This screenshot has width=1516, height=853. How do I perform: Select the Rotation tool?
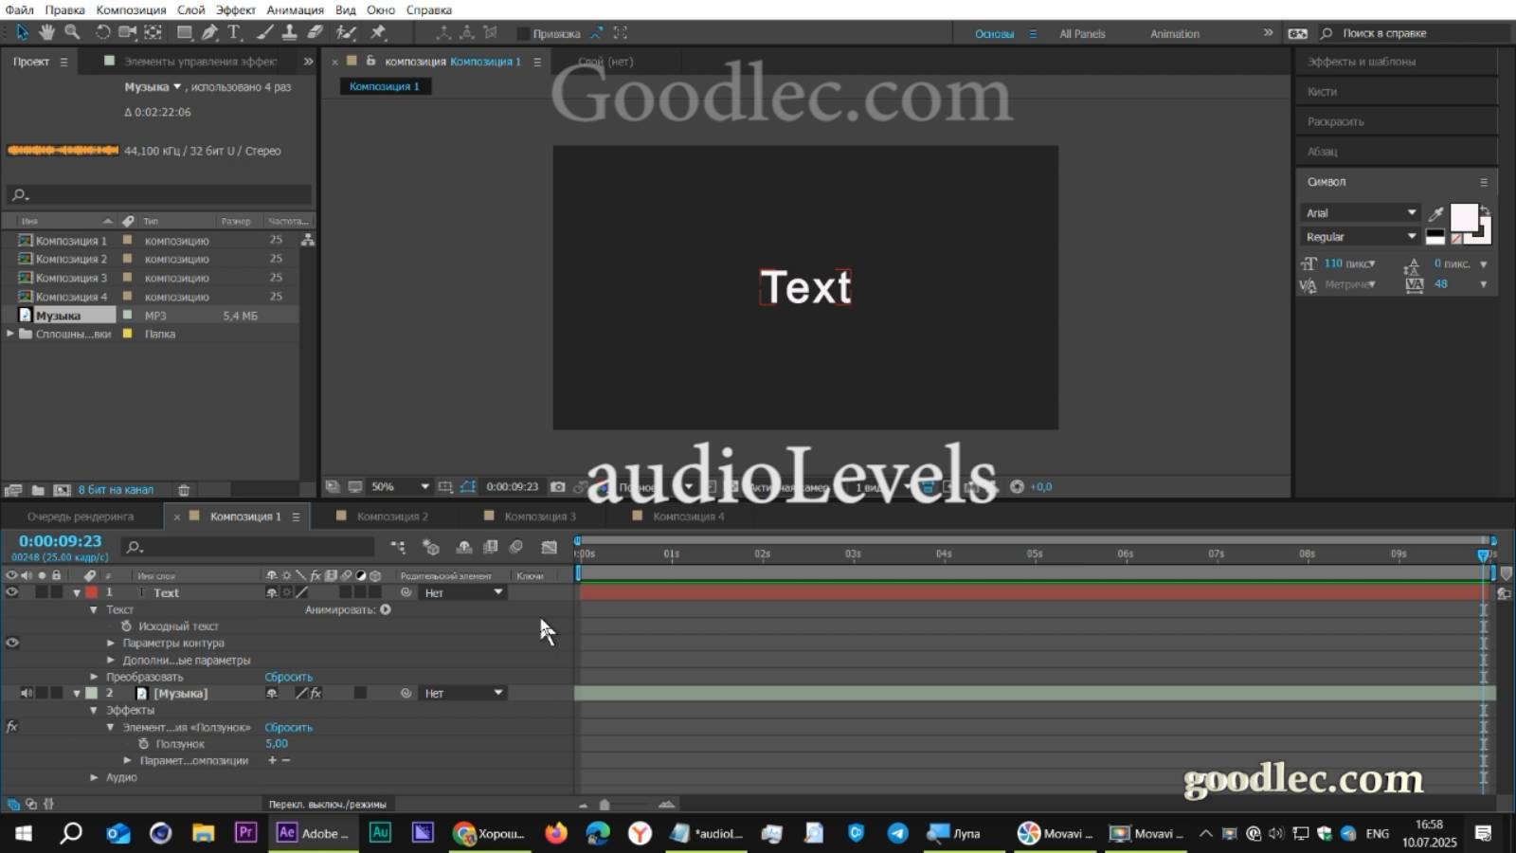pyautogui.click(x=102, y=31)
